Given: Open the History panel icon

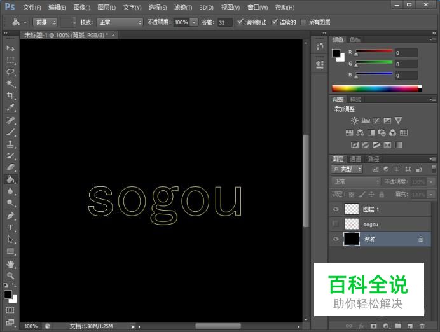Looking at the screenshot, I should (x=320, y=46).
